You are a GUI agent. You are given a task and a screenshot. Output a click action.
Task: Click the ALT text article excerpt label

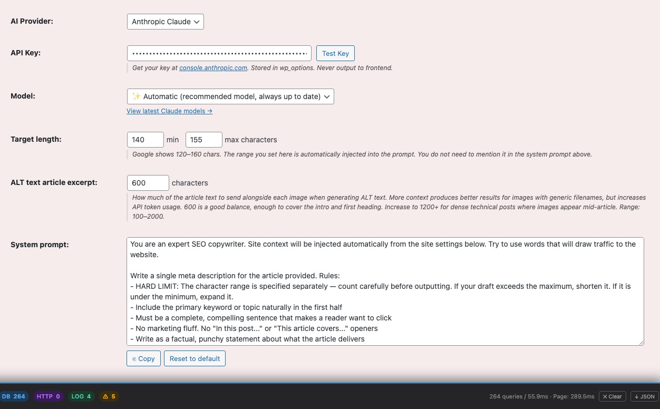(54, 182)
